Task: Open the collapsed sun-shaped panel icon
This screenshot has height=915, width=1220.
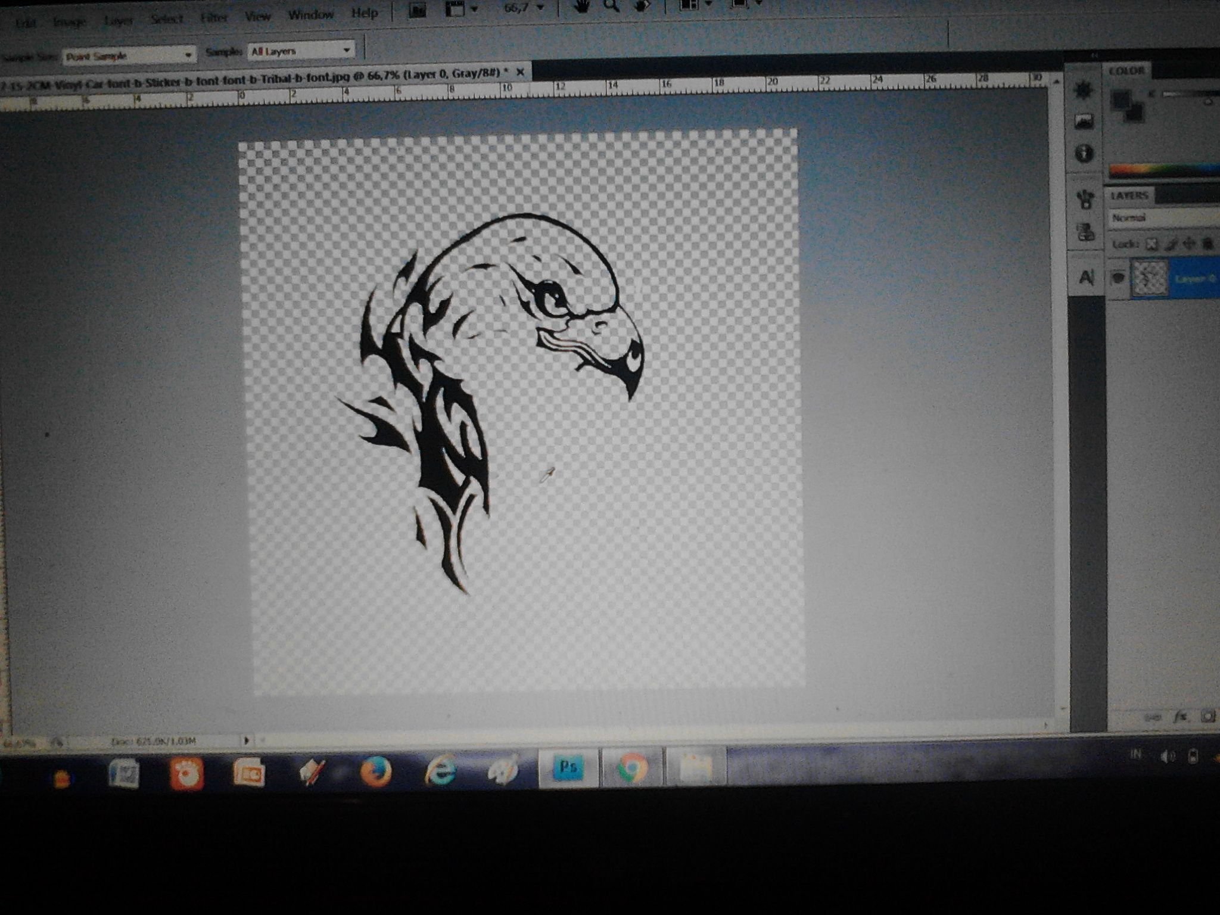Action: (1084, 89)
